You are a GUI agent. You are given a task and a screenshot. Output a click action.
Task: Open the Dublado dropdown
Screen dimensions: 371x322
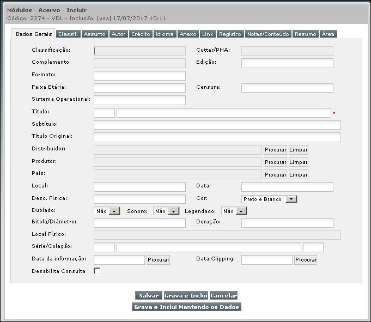pyautogui.click(x=107, y=211)
